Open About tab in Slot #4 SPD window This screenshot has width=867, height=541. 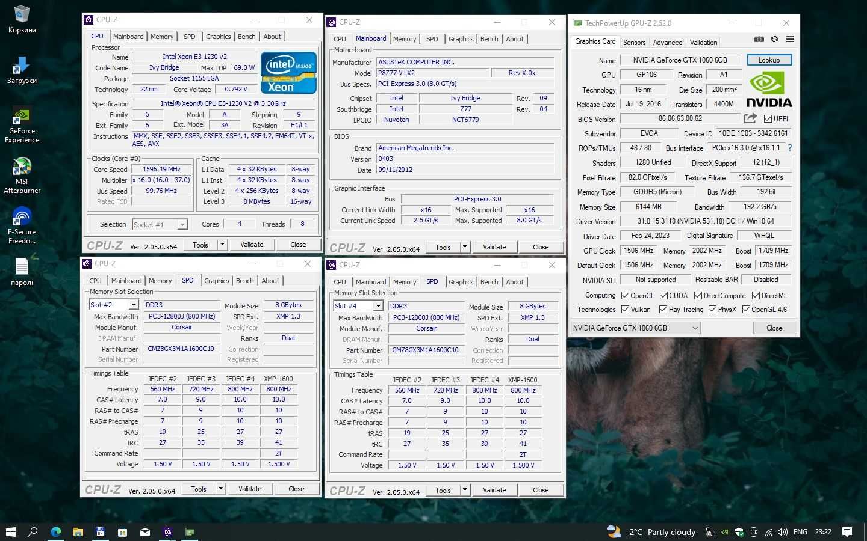pyautogui.click(x=515, y=282)
